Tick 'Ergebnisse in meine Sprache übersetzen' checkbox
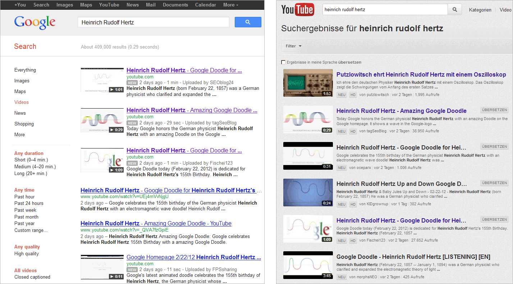This screenshot has height=284, width=513. tap(283, 62)
